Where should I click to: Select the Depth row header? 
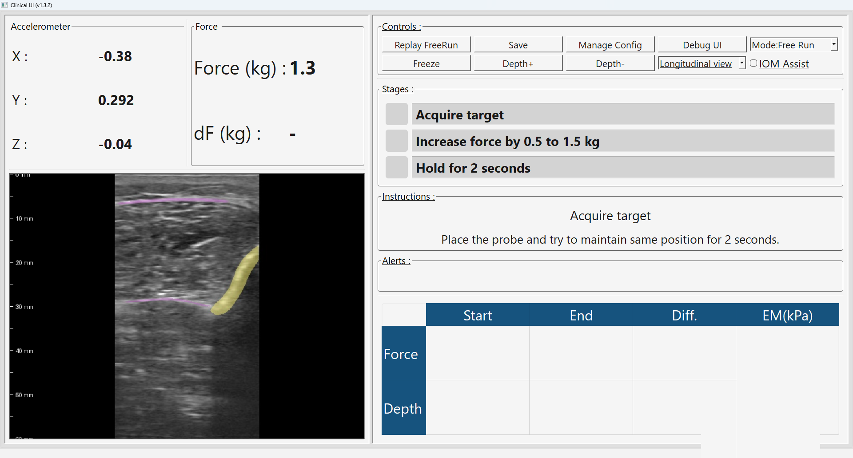[x=403, y=408]
